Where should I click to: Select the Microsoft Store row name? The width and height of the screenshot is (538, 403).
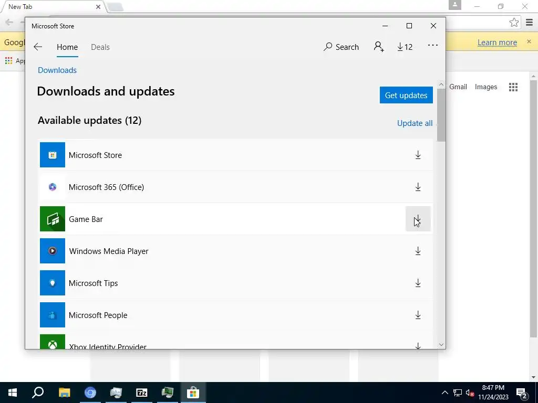pyautogui.click(x=96, y=155)
